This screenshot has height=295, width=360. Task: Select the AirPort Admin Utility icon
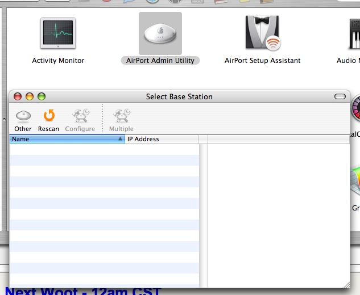[x=160, y=33]
